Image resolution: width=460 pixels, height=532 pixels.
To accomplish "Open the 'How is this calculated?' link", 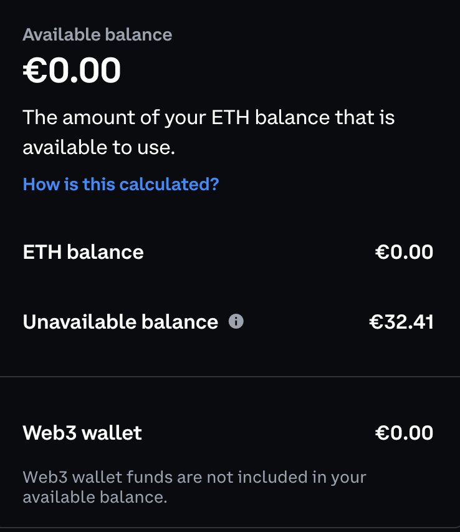I will point(121,184).
